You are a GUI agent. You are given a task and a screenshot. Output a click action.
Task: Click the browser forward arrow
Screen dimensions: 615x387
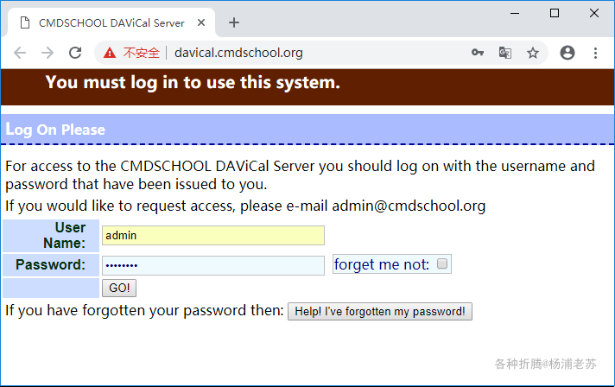48,53
